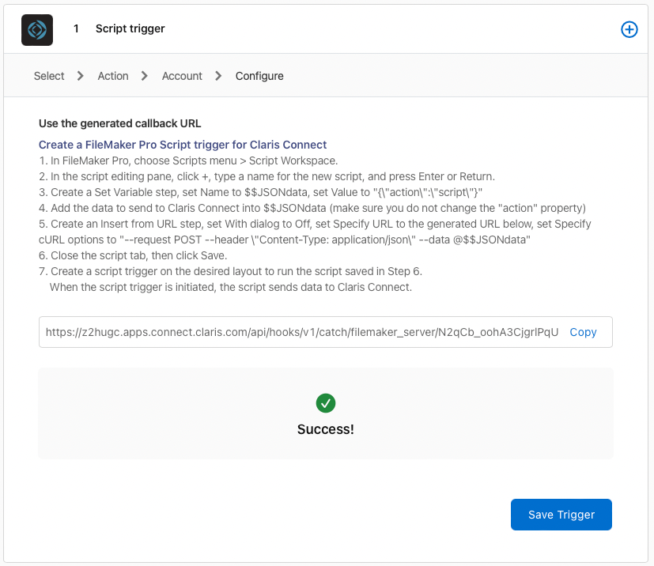
Task: Click the Use the generated callback URL heading
Action: point(119,123)
